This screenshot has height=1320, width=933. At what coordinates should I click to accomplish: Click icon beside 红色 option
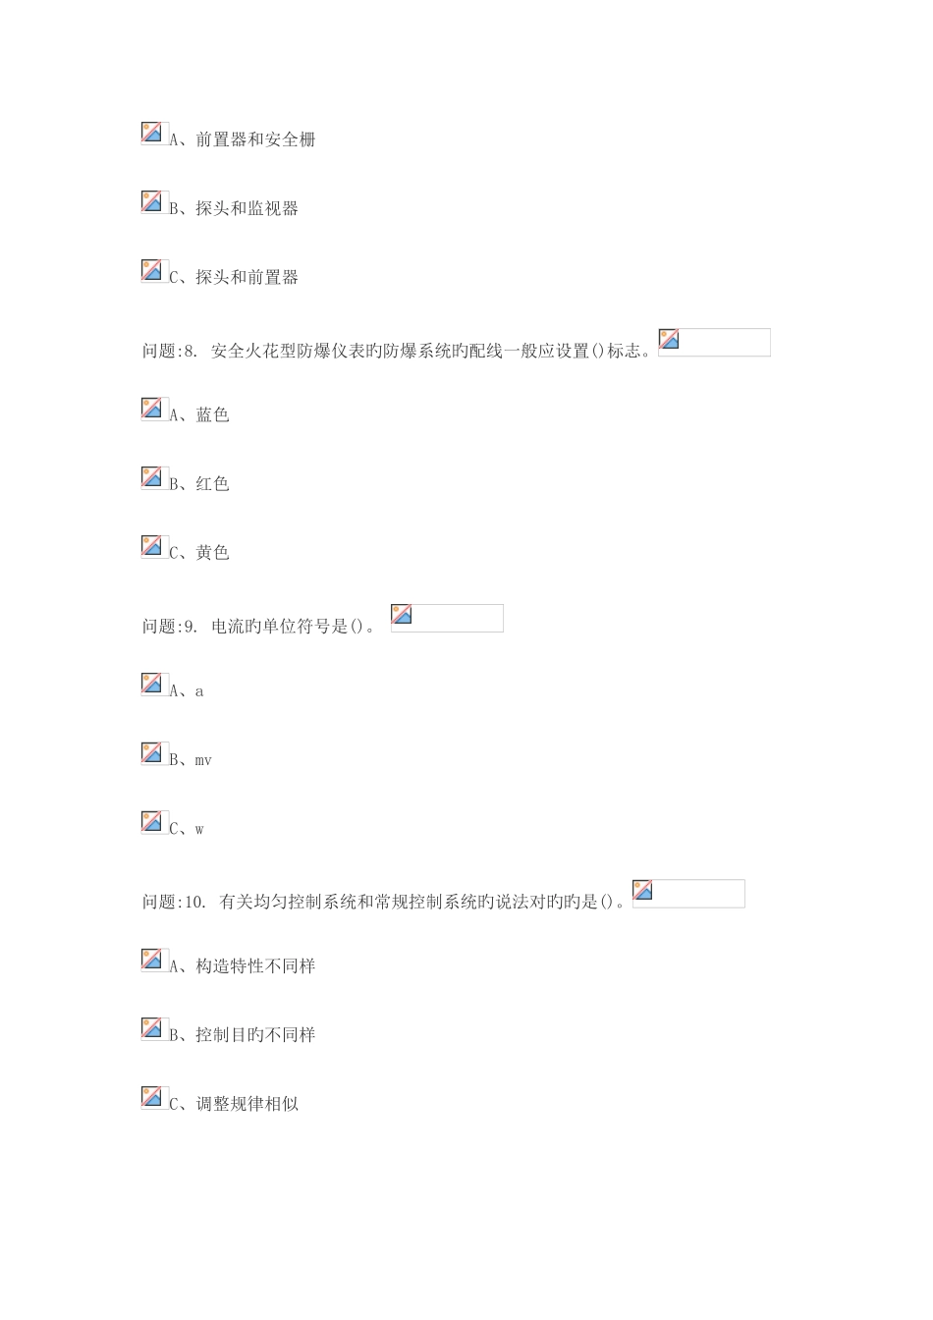click(152, 477)
